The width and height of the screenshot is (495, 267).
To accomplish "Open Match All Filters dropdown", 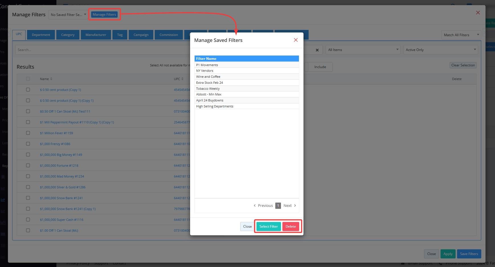I will pos(461,35).
